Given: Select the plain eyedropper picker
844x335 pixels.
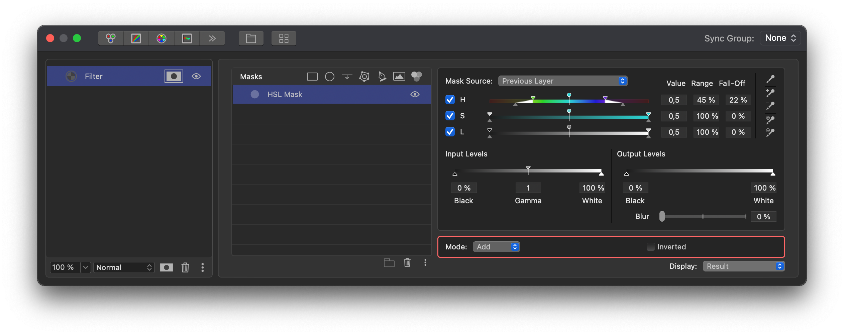Looking at the screenshot, I should (770, 79).
